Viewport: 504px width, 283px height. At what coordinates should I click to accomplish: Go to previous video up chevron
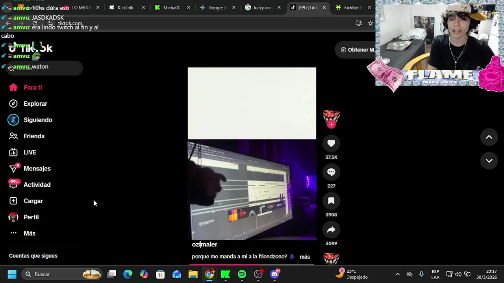tap(489, 137)
